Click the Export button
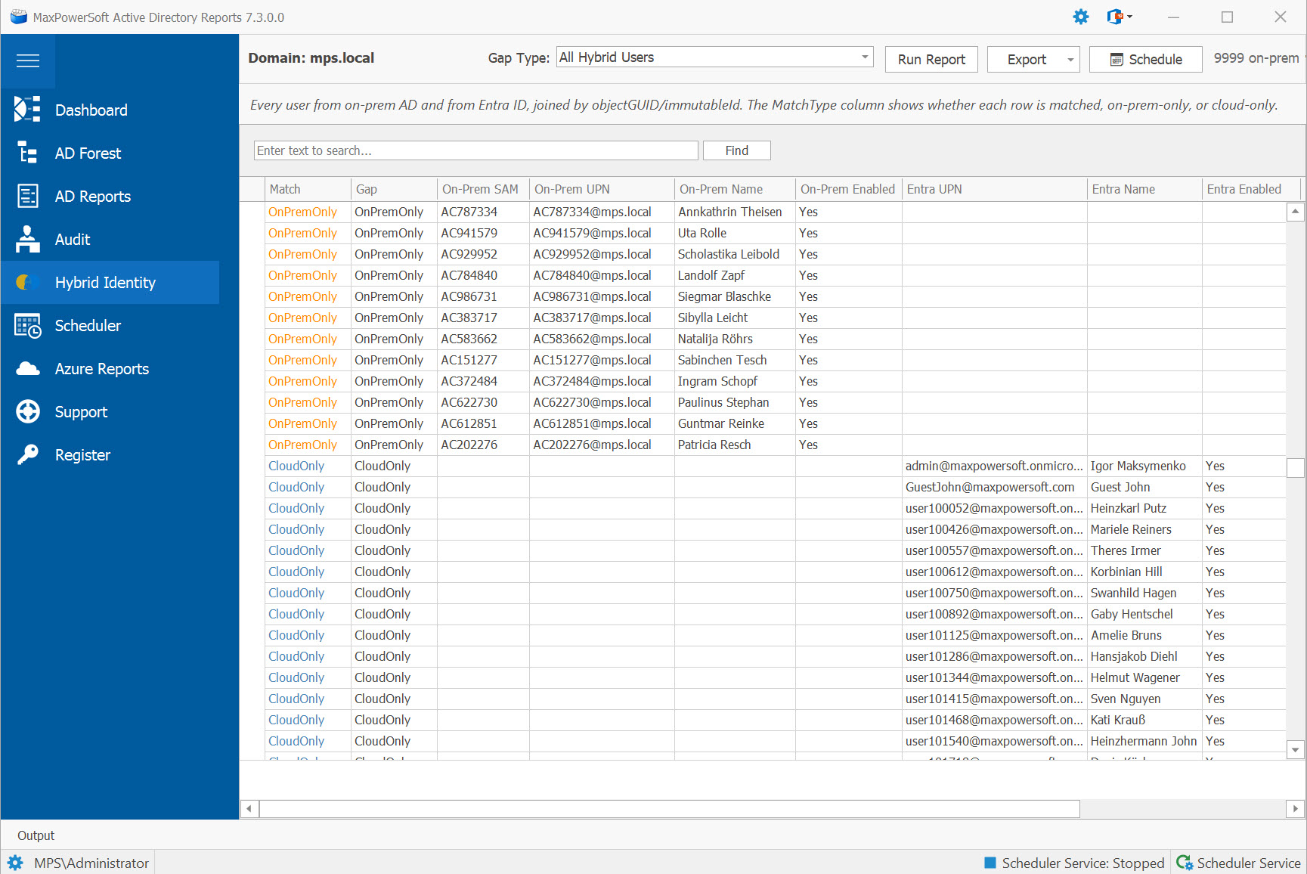This screenshot has height=874, width=1307. click(1026, 60)
